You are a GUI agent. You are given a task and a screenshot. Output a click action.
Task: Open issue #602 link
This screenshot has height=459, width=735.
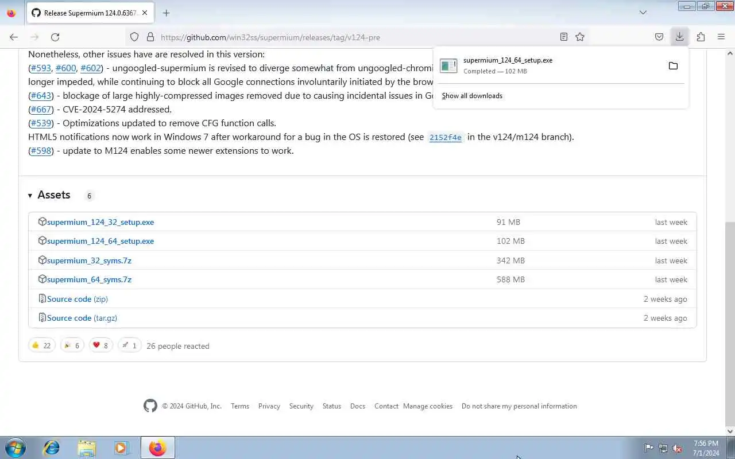click(91, 68)
